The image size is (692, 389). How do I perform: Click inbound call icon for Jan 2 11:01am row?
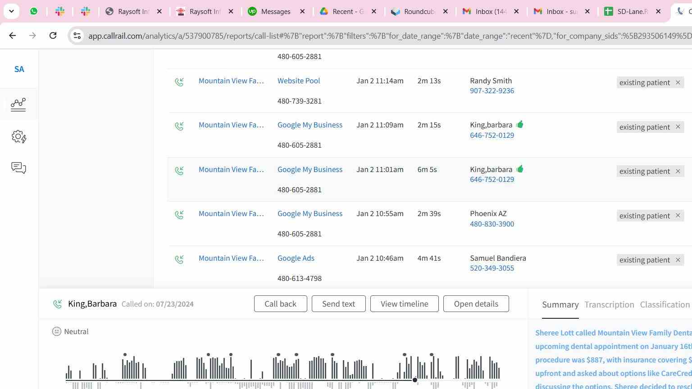tap(179, 171)
